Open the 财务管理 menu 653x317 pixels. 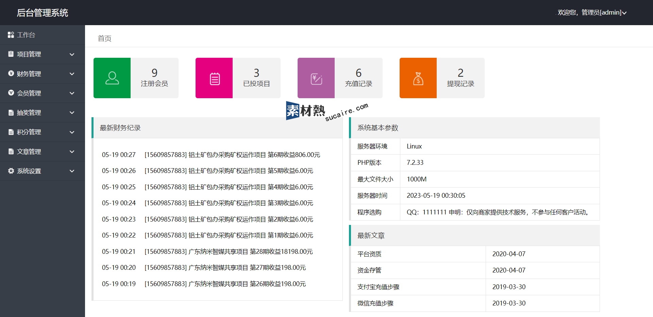(x=43, y=74)
